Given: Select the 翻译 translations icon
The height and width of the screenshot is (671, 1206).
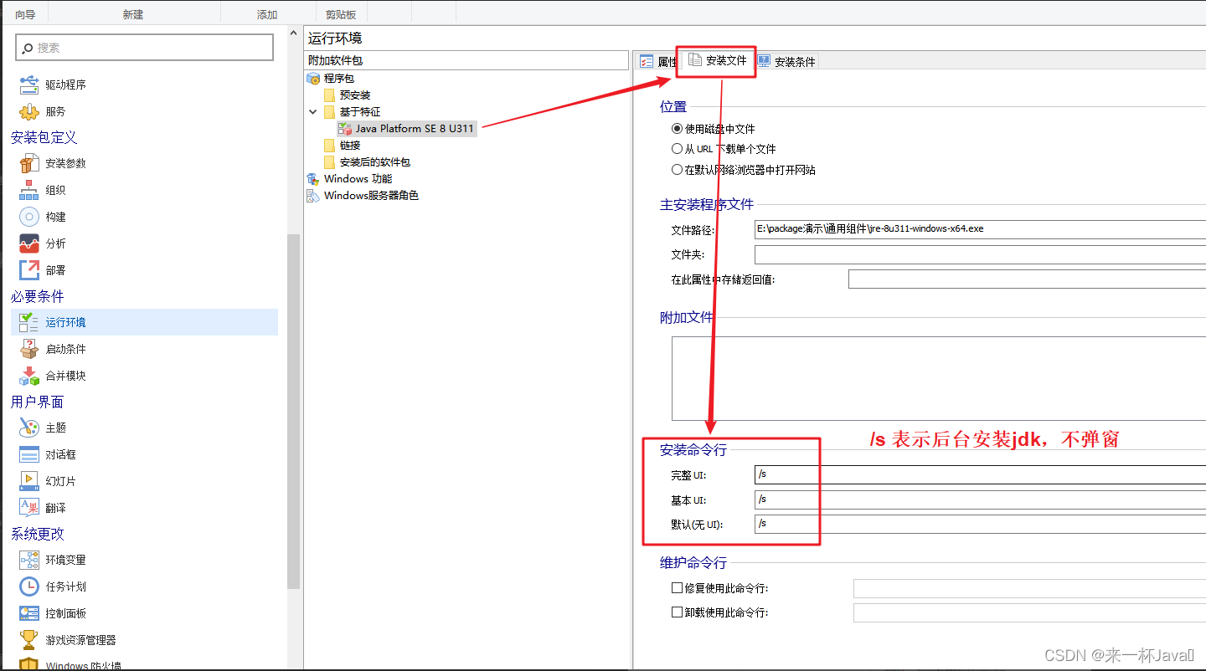Looking at the screenshot, I should point(29,508).
